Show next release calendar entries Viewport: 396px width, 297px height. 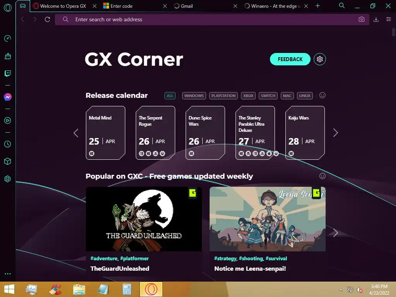pyautogui.click(x=335, y=133)
